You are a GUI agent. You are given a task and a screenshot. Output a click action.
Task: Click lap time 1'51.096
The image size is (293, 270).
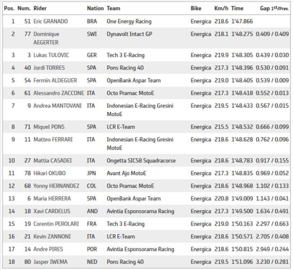[242, 262]
